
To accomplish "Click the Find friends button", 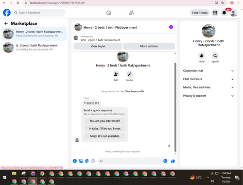I will coord(200,13).
